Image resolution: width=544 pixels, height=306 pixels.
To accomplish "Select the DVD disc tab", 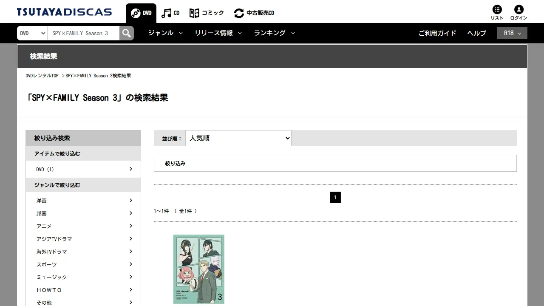I will [x=141, y=13].
